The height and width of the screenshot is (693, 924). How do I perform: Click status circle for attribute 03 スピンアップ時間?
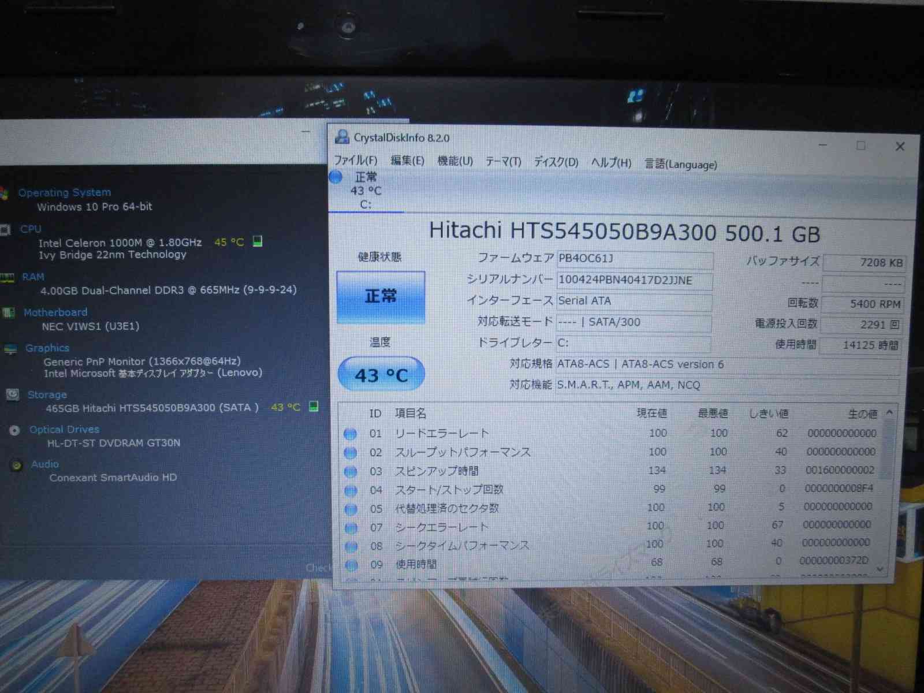click(351, 472)
